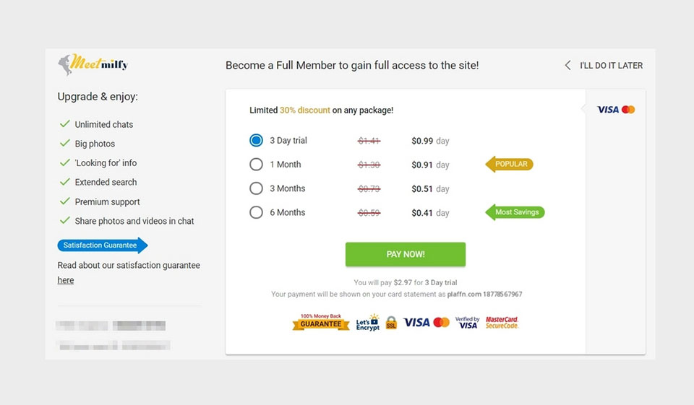
Task: Click the checkmark next to Unlimited chats
Action: [x=65, y=124]
